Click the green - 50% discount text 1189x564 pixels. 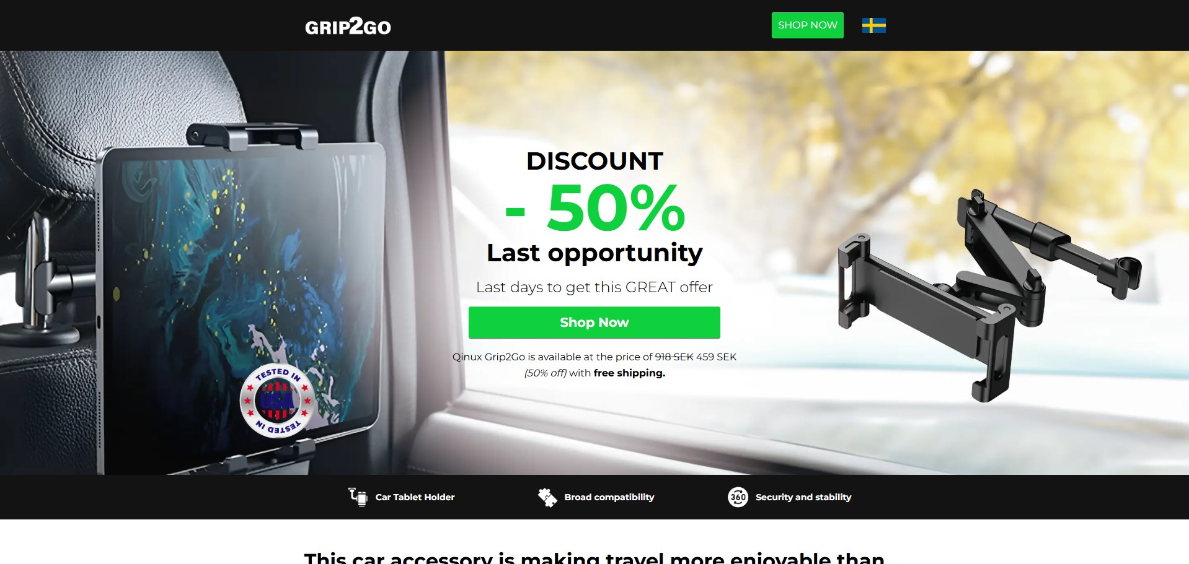coord(594,208)
